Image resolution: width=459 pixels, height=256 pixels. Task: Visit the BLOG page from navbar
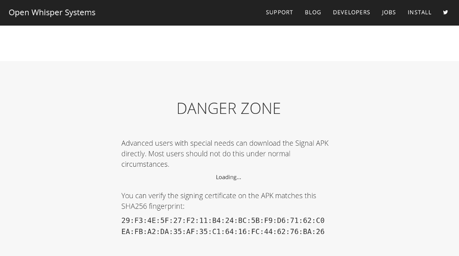tap(313, 12)
